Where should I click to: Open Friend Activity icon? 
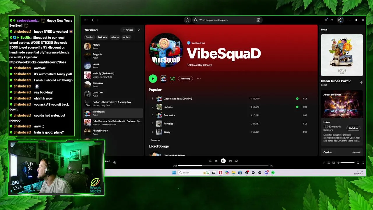click(332, 20)
